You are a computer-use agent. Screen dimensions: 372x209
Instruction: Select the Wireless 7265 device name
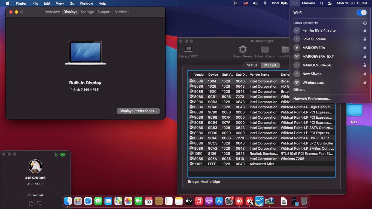(292, 159)
